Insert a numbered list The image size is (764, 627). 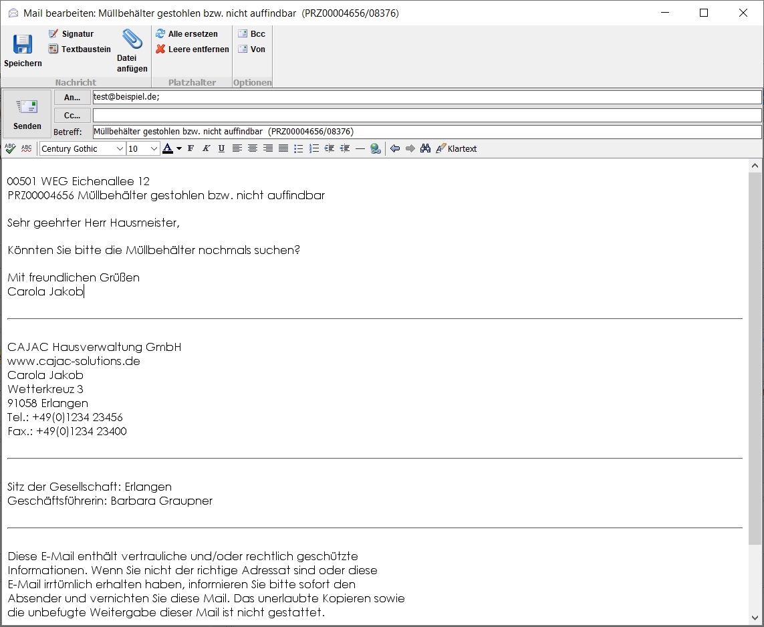[x=313, y=148]
